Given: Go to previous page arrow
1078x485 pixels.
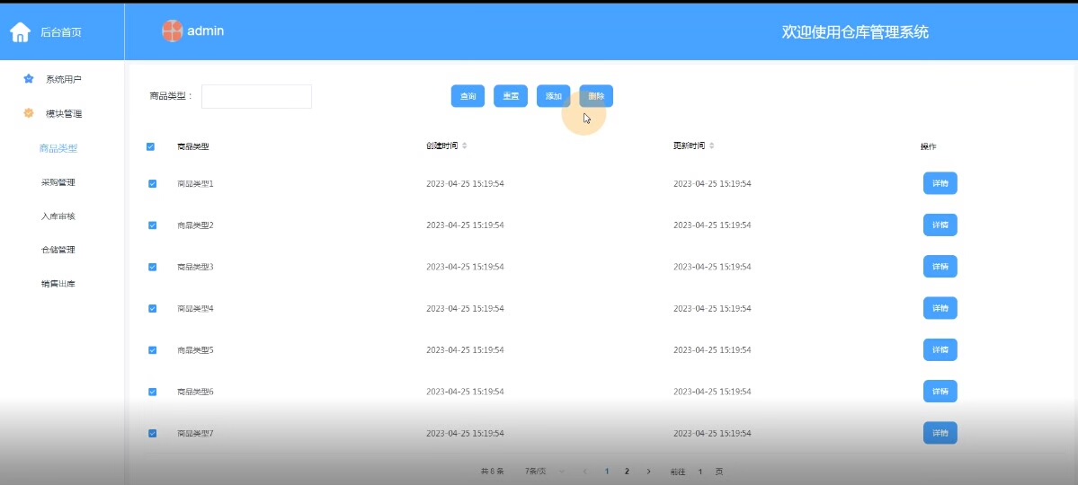Looking at the screenshot, I should (x=585, y=472).
